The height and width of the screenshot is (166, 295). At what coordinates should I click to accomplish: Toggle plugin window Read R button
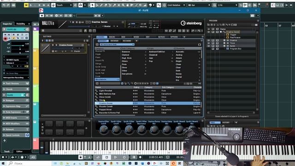point(47,16)
